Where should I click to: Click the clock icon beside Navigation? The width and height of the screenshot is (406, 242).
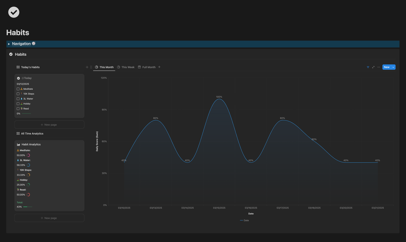(33, 43)
